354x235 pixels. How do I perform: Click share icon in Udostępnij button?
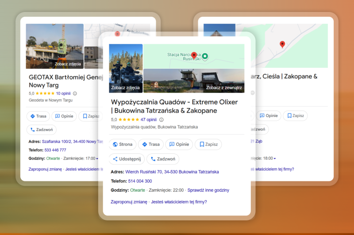[x=115, y=159]
